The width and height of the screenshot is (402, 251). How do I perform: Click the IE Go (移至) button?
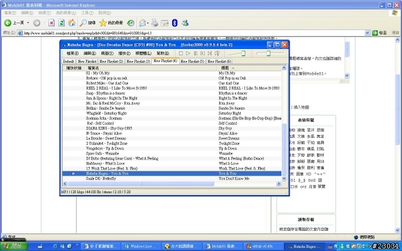click(379, 33)
